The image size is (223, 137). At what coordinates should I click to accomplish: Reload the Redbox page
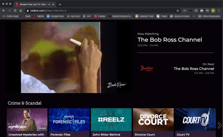point(15,11)
